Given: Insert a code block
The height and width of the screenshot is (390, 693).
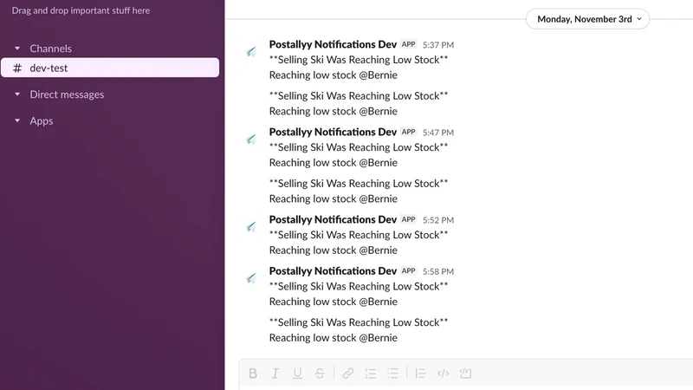Looking at the screenshot, I should click(465, 374).
